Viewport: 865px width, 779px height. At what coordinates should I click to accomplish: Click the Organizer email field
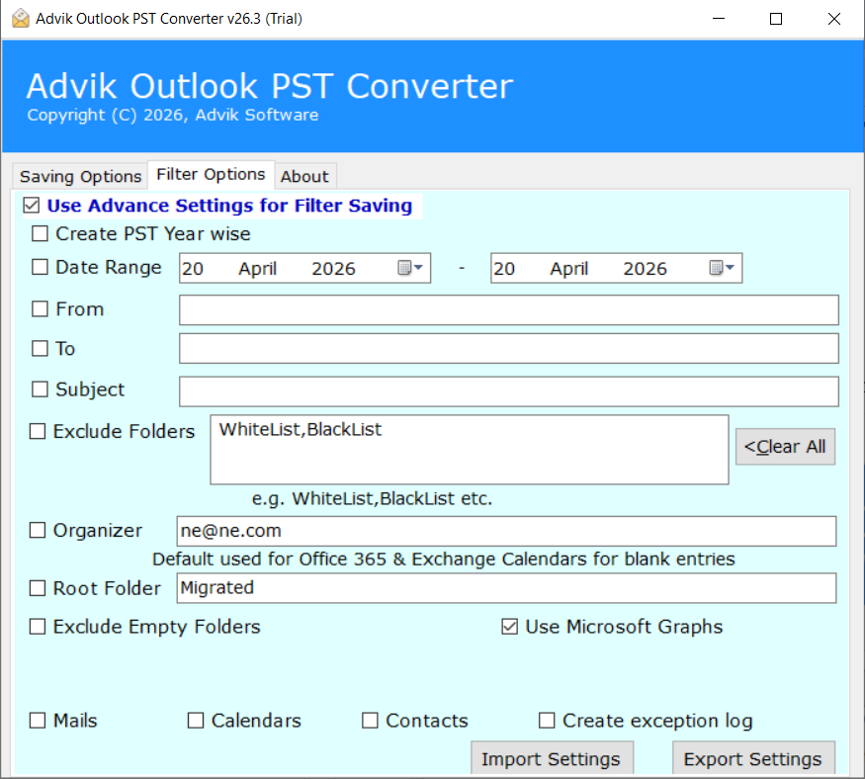tap(506, 531)
